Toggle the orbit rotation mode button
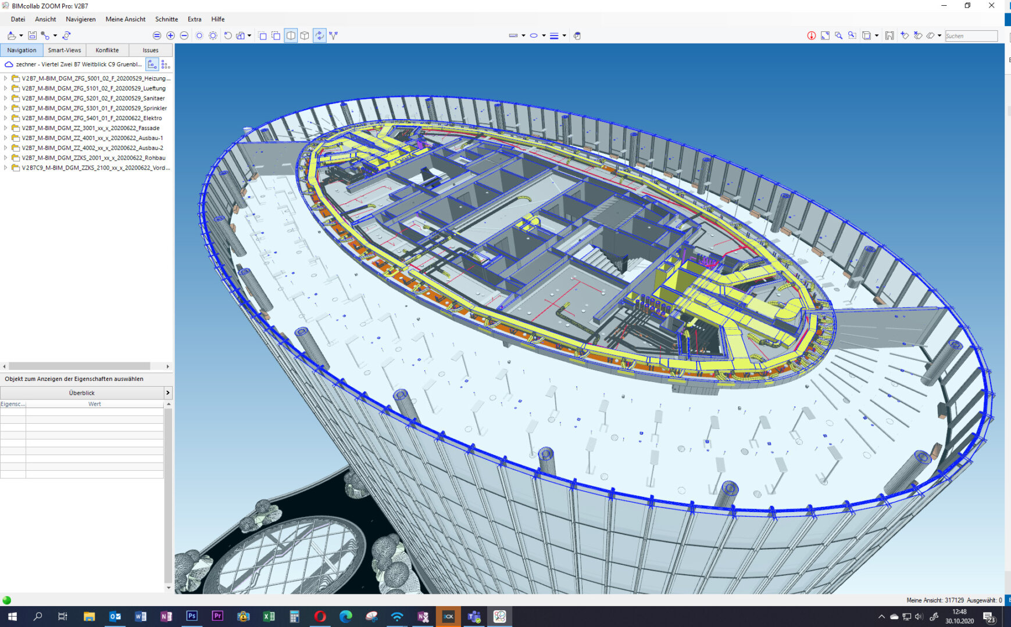The height and width of the screenshot is (627, 1011). pyautogui.click(x=319, y=35)
